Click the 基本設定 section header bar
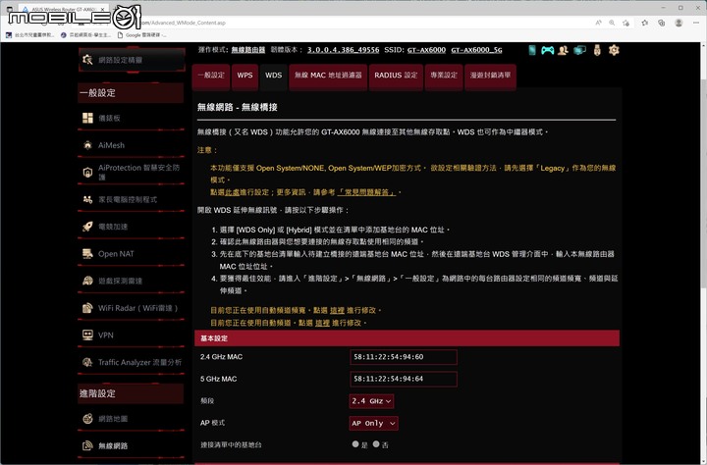 coord(407,338)
